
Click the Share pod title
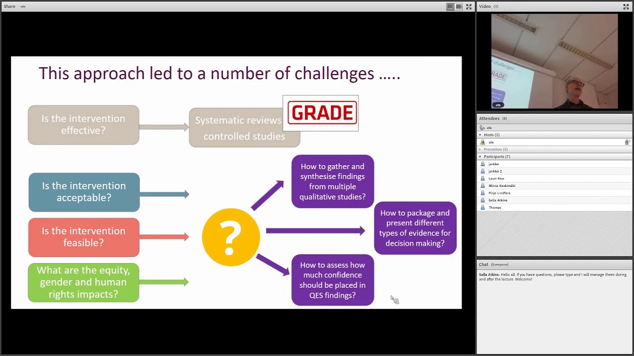click(x=9, y=6)
